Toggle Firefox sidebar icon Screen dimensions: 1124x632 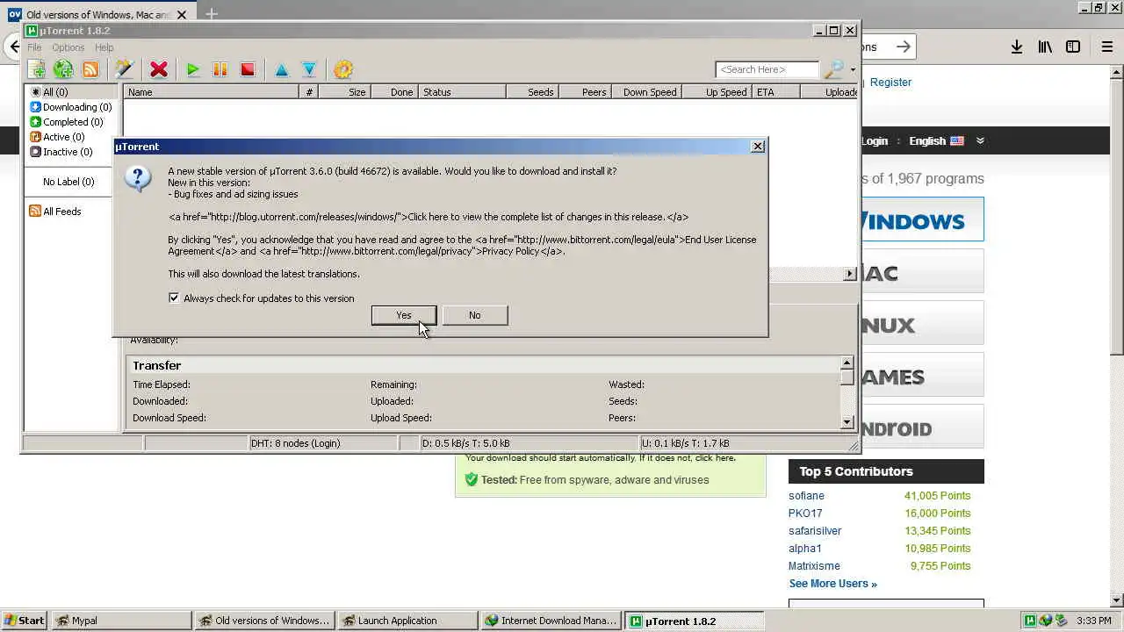[1073, 47]
